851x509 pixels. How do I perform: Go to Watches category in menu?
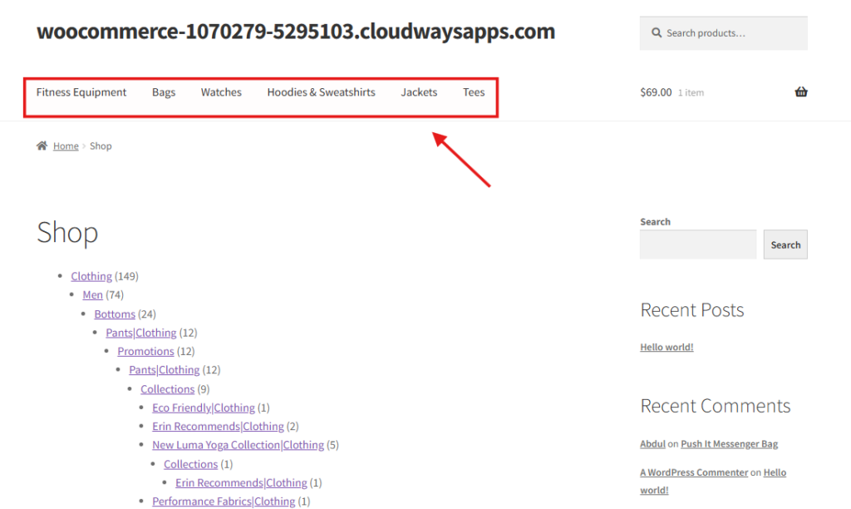[221, 92]
